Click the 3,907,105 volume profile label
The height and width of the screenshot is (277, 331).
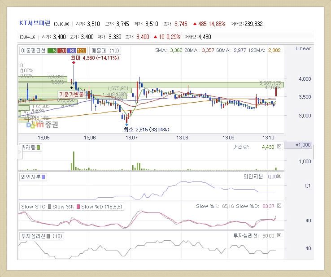pyautogui.click(x=270, y=83)
